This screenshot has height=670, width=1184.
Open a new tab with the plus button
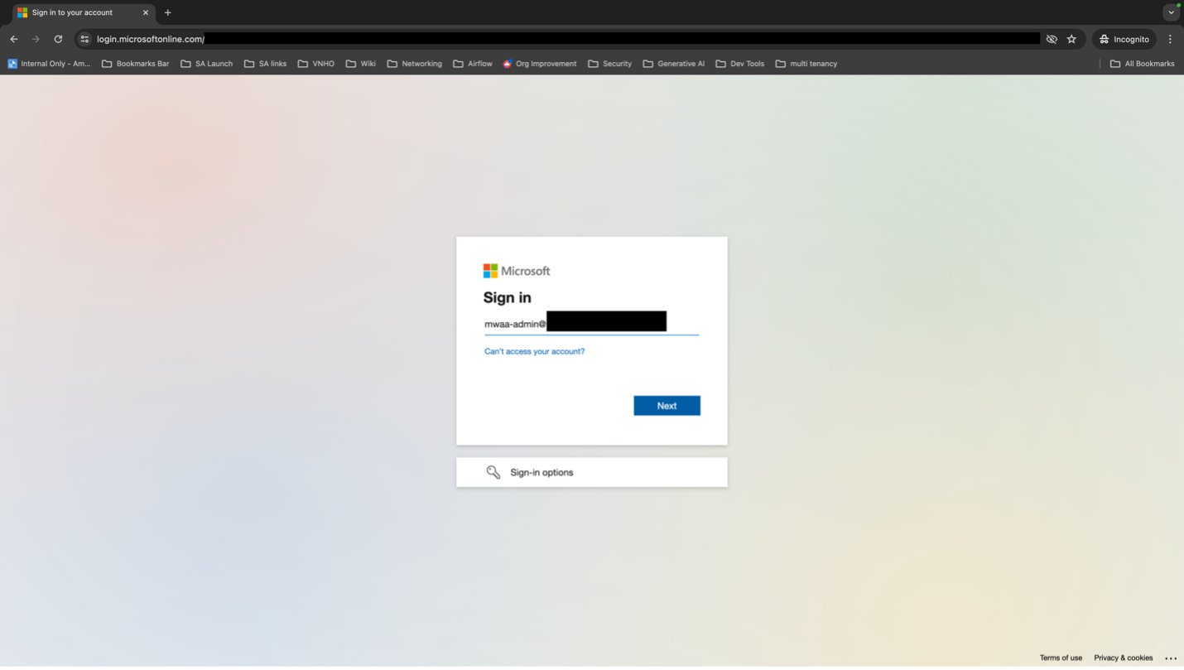click(168, 12)
